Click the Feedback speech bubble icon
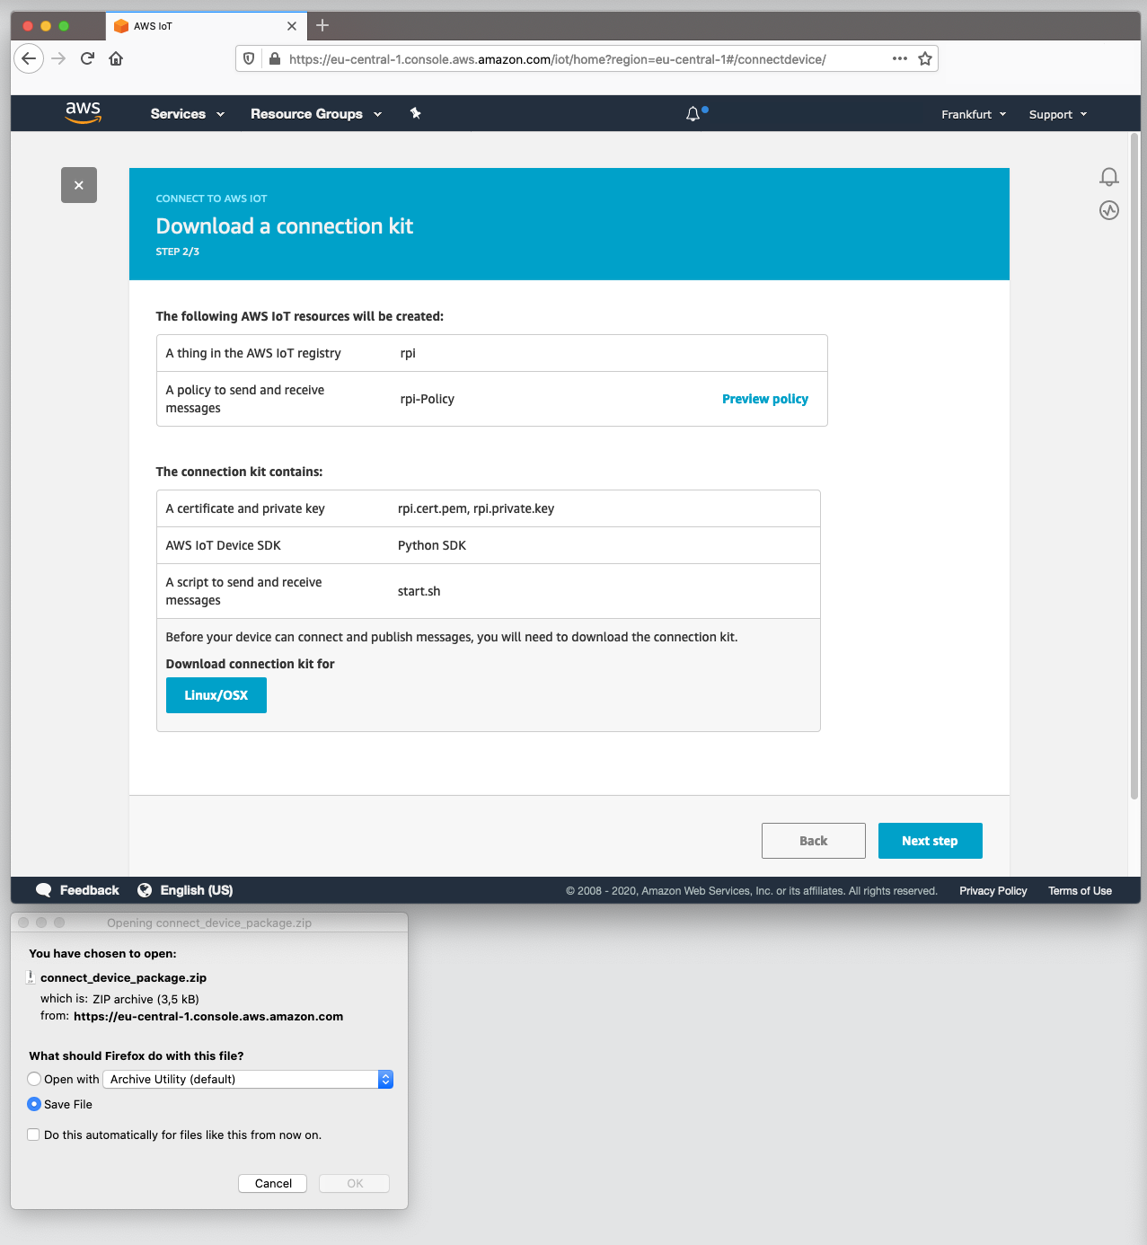Screen dimensions: 1147x1245 (x=43, y=890)
